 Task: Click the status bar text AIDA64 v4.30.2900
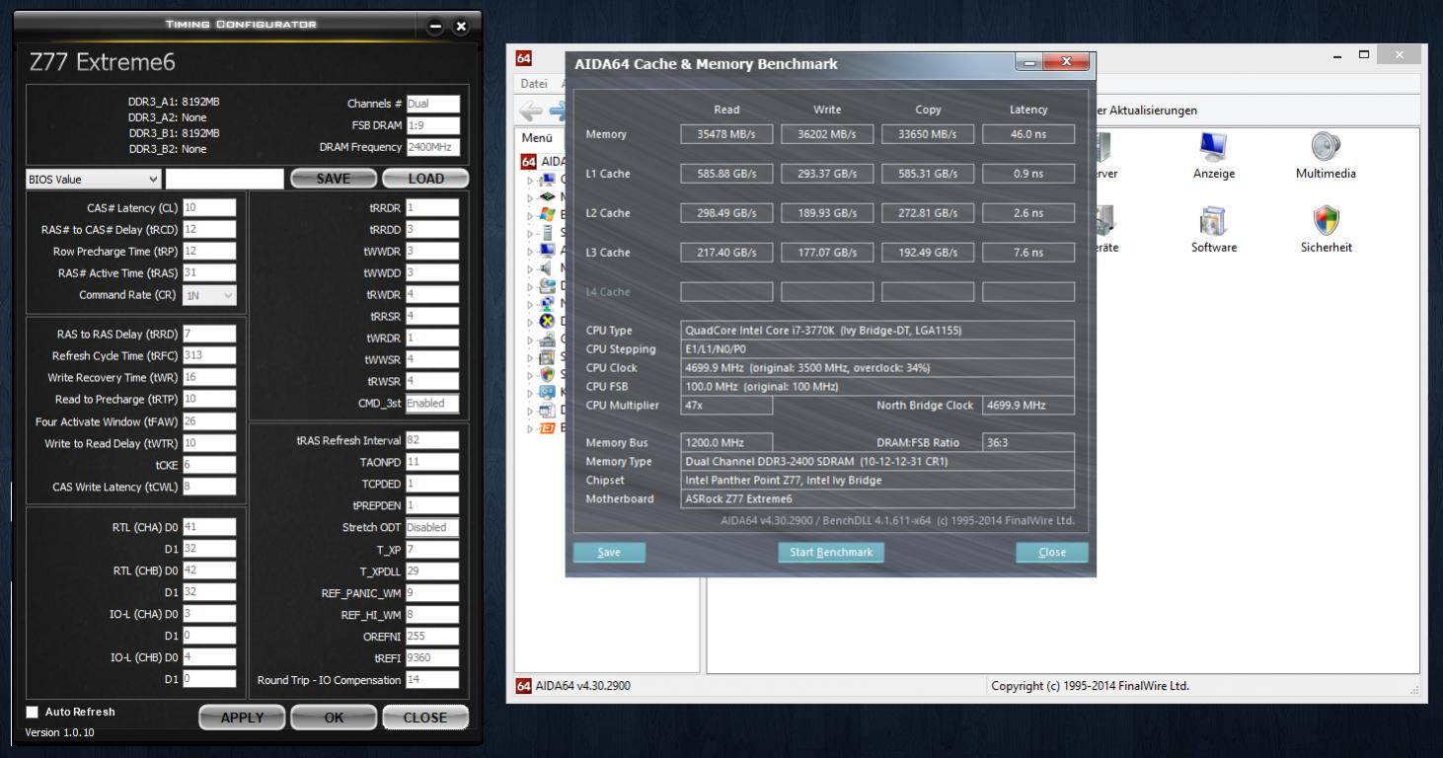584,685
